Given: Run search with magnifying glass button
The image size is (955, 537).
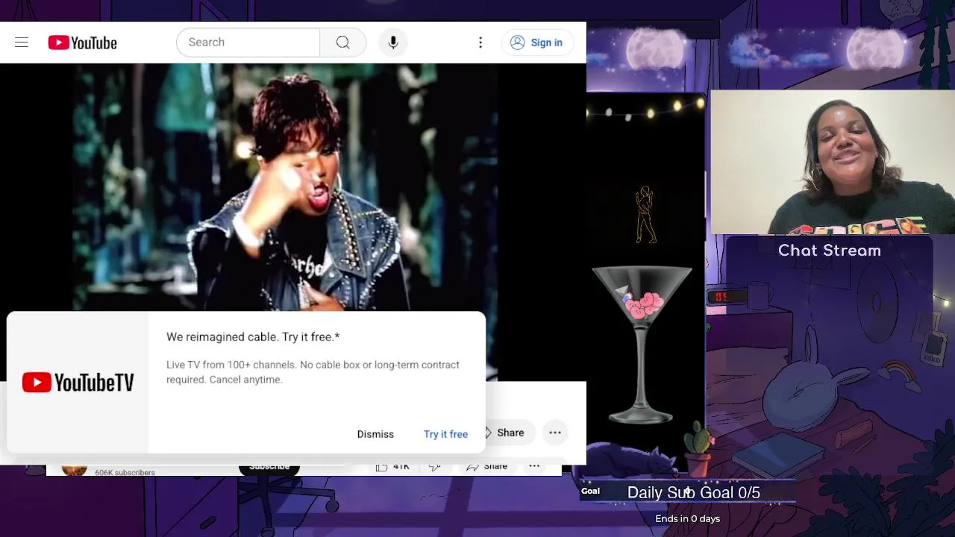Looking at the screenshot, I should [x=342, y=43].
